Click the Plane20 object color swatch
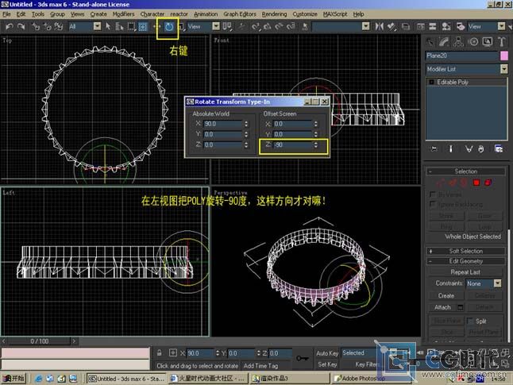Viewport: 513px width, 385px height. click(x=503, y=56)
